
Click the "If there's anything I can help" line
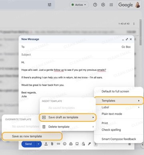click(x=62, y=77)
